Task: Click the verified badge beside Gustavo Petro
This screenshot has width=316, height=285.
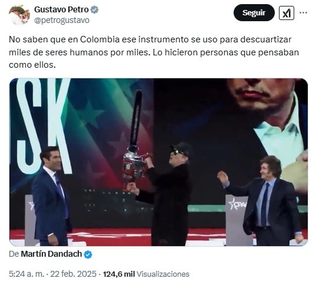Action: coord(95,9)
